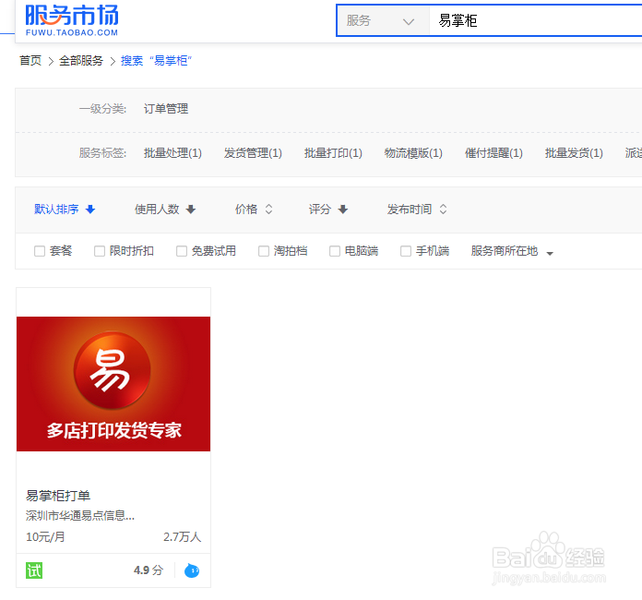Check the 免费试用 option
The image size is (642, 600).
pyautogui.click(x=182, y=251)
